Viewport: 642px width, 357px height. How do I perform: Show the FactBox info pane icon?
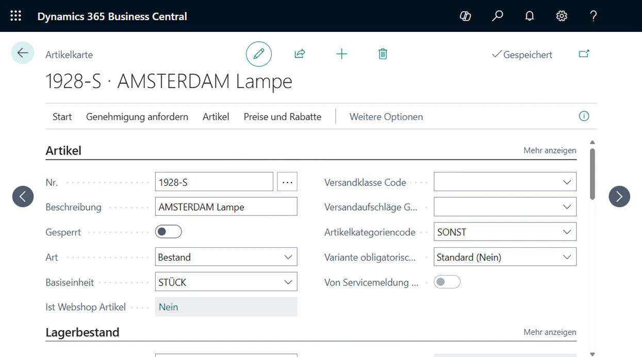pos(584,116)
